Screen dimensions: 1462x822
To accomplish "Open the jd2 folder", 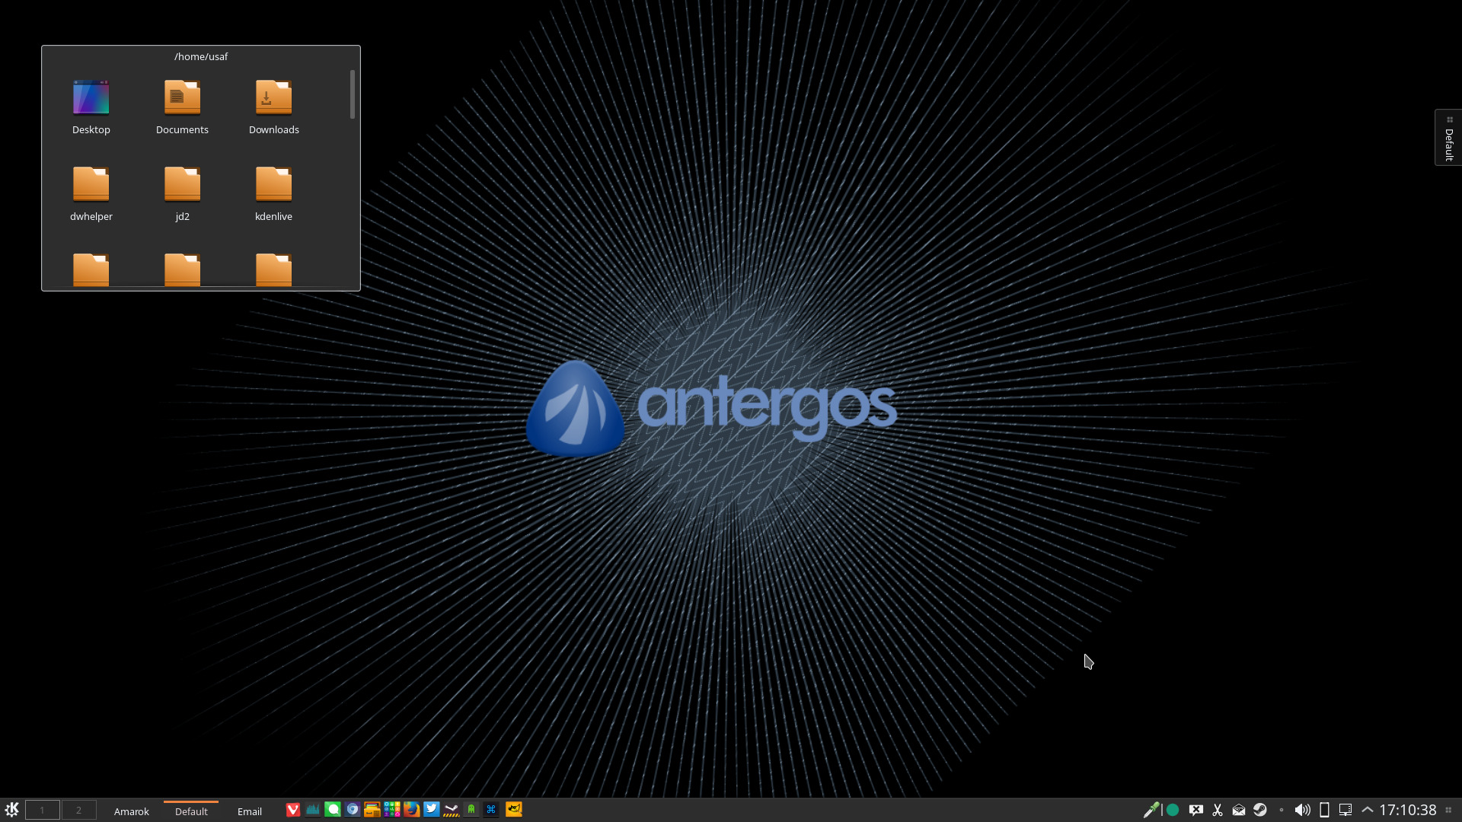I will pyautogui.click(x=183, y=194).
